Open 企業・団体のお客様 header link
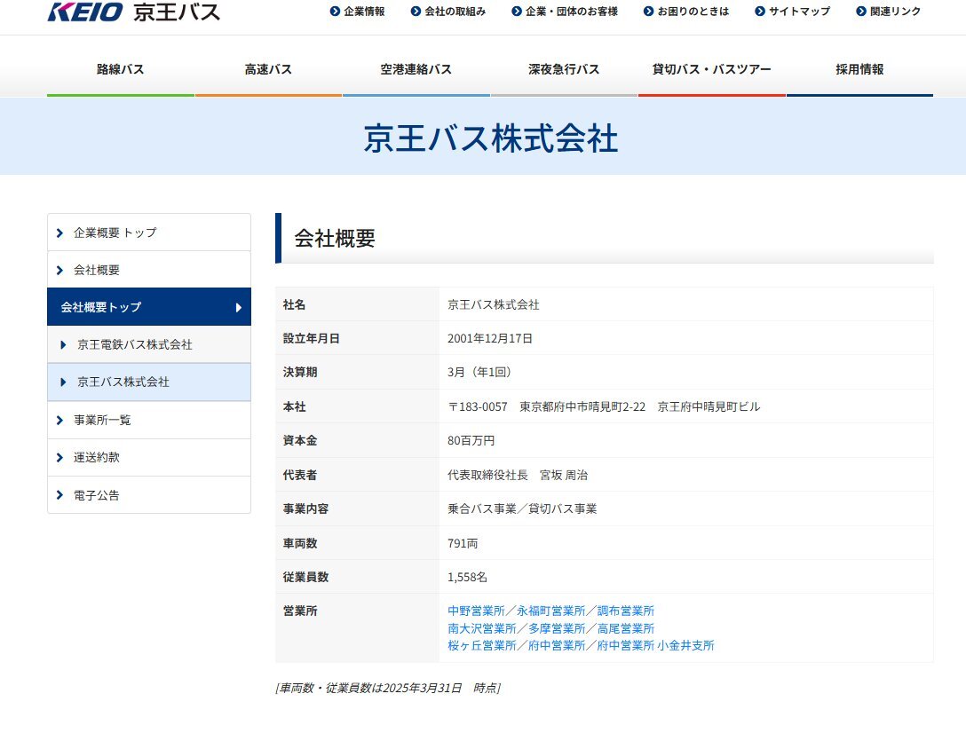The width and height of the screenshot is (966, 741). coord(572,11)
